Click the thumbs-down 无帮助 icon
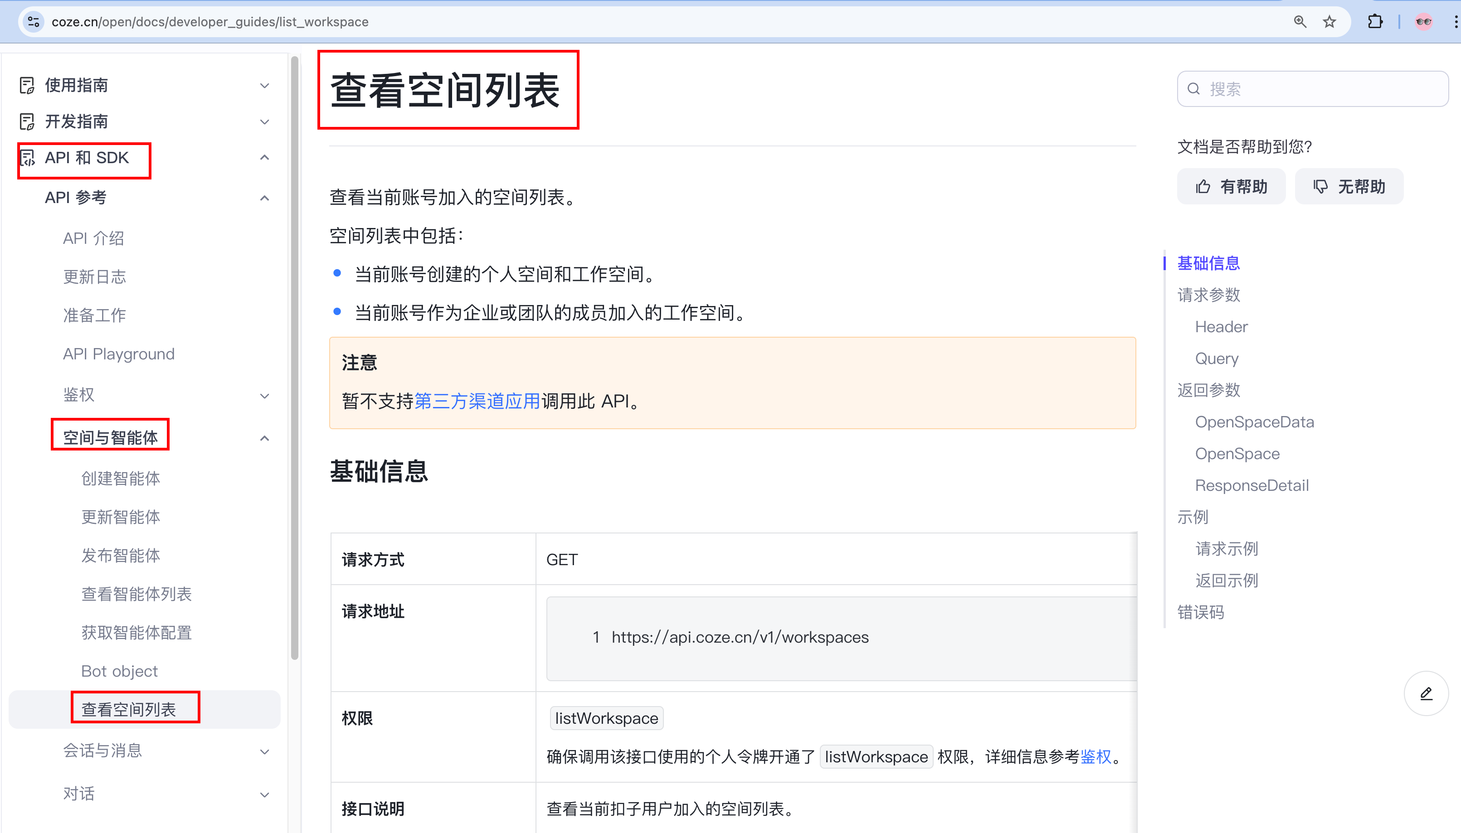This screenshot has height=833, width=1461. tap(1320, 186)
